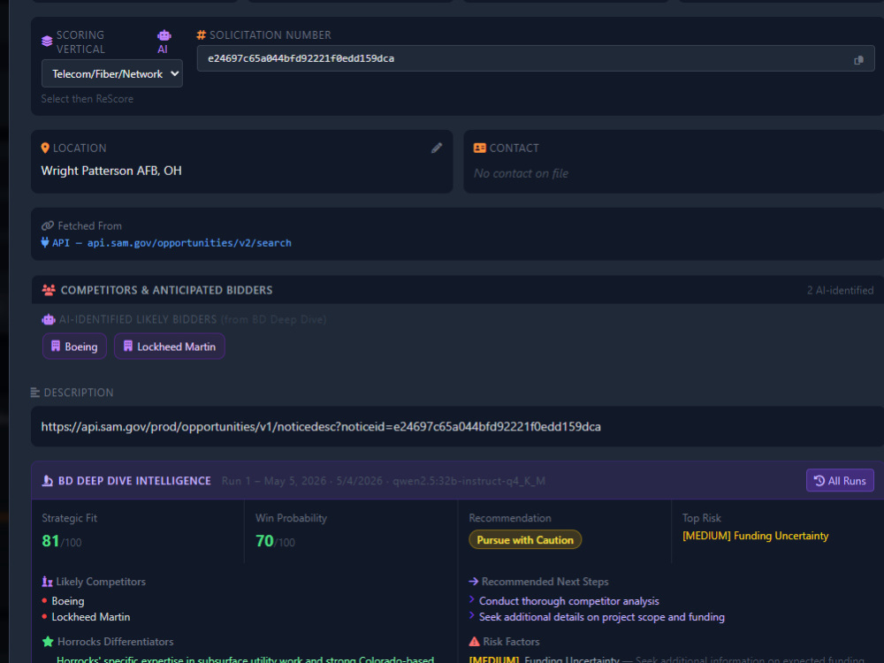Screen dimensions: 884x663
Task: Click the API plug icon
Action: tap(44, 242)
